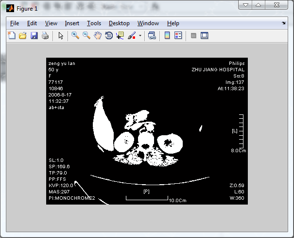
Task: Click the 'Img:137' label
Action: pyautogui.click(x=235, y=82)
